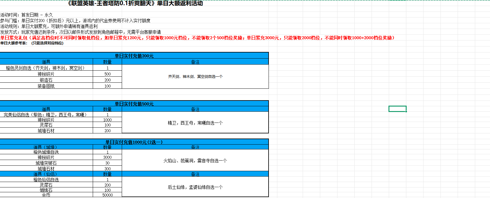The height and width of the screenshot is (198, 490).
Task: Select the 金币 item cell
Action: [x=46, y=195]
